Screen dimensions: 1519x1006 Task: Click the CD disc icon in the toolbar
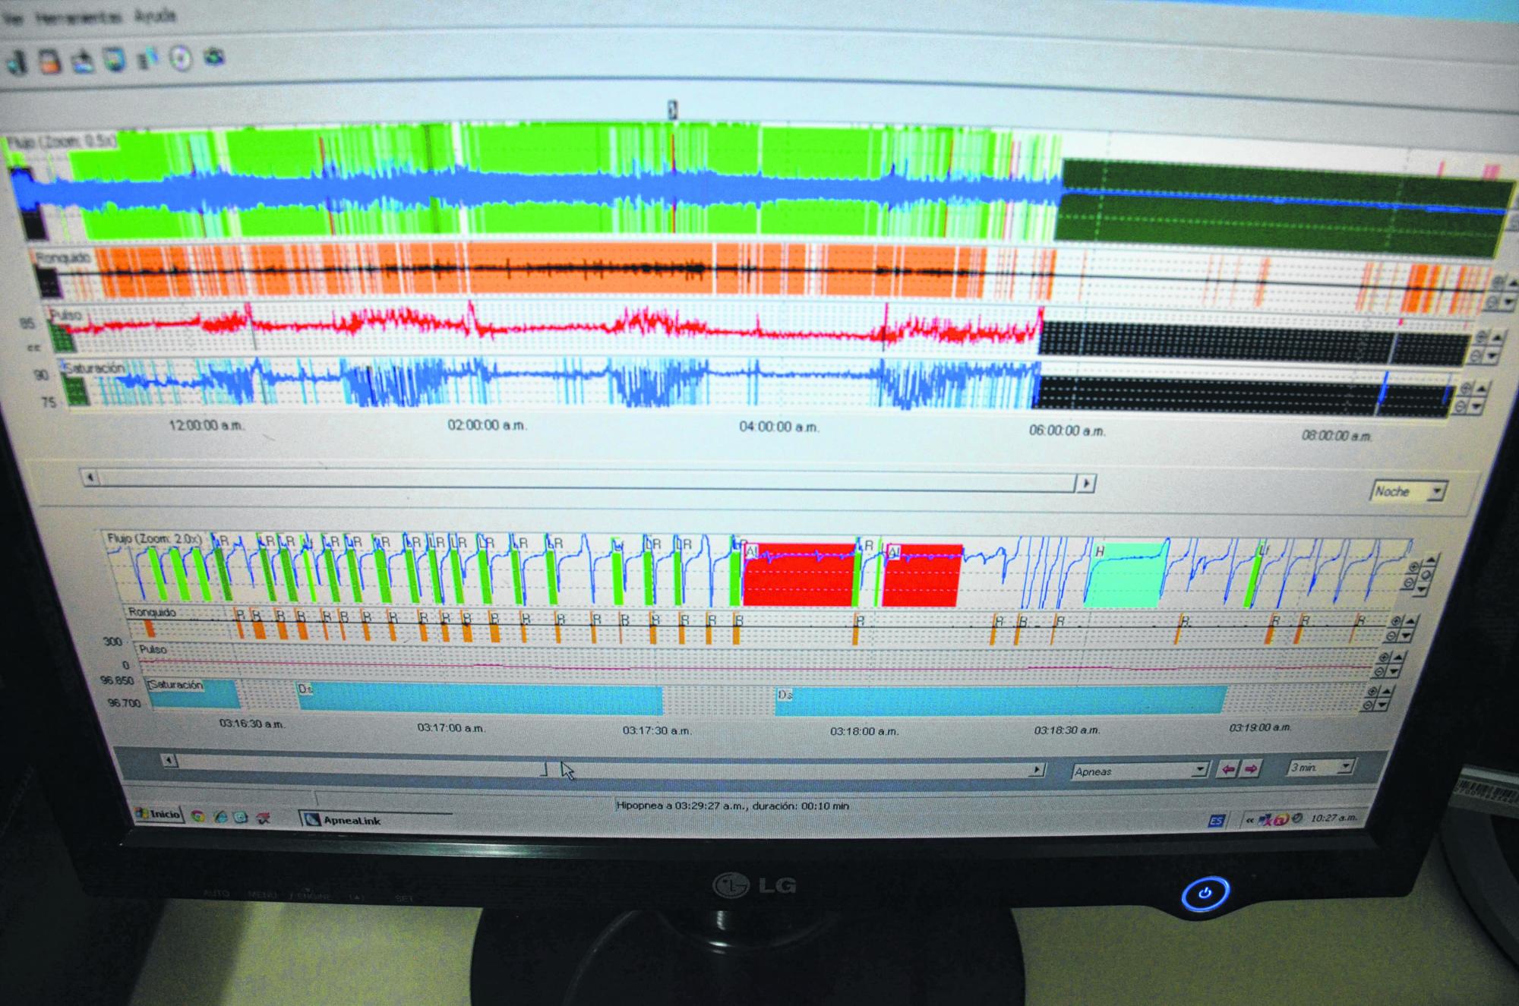[x=181, y=58]
